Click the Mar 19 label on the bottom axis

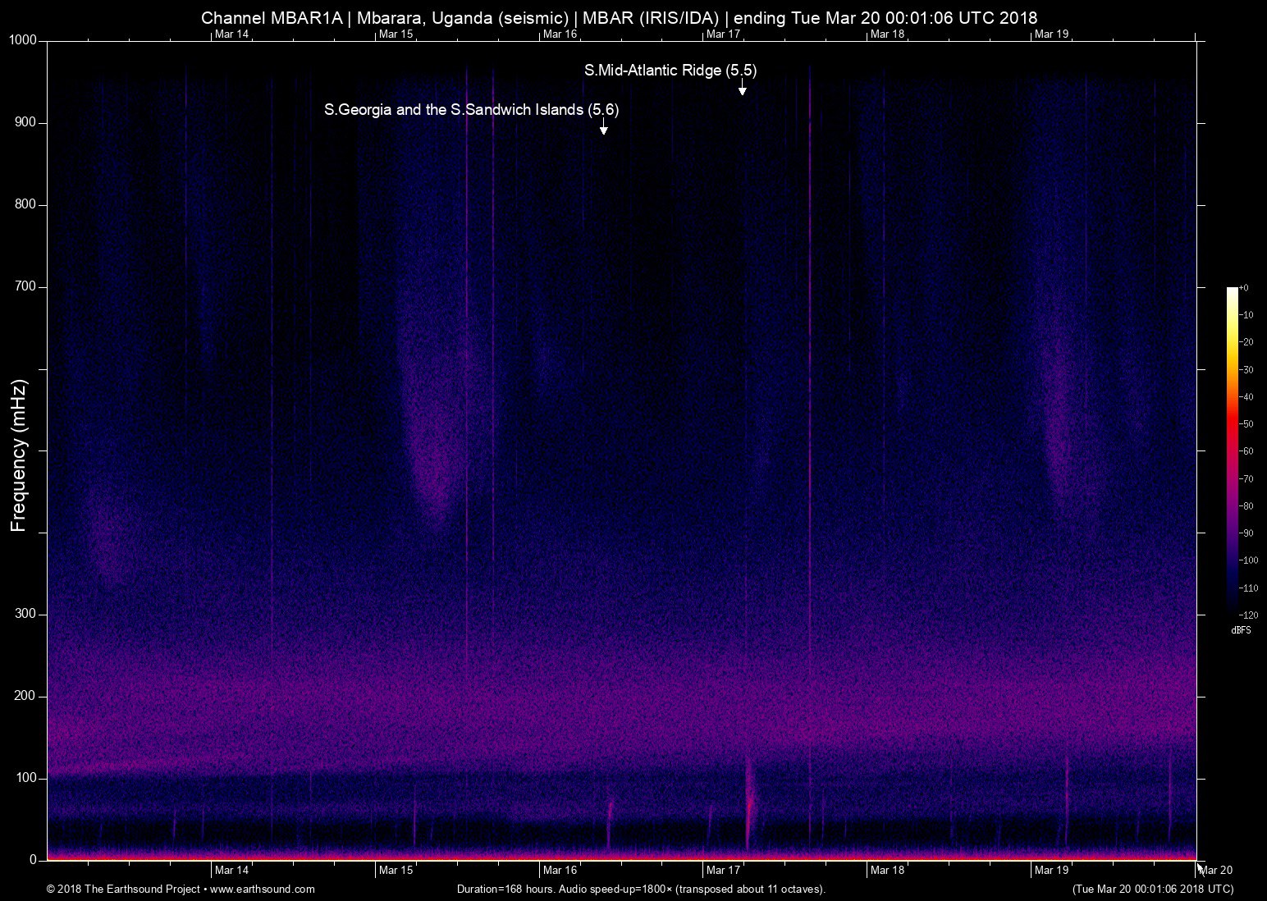(x=1051, y=870)
